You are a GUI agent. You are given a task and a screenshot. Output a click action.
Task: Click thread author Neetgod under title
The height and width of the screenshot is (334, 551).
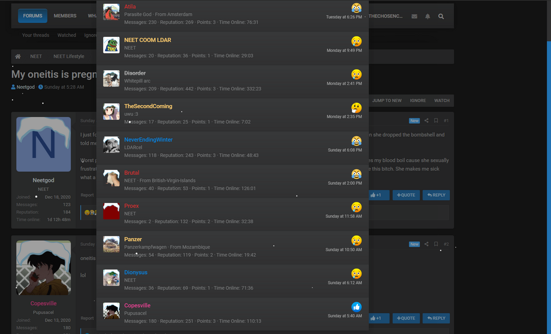26,87
